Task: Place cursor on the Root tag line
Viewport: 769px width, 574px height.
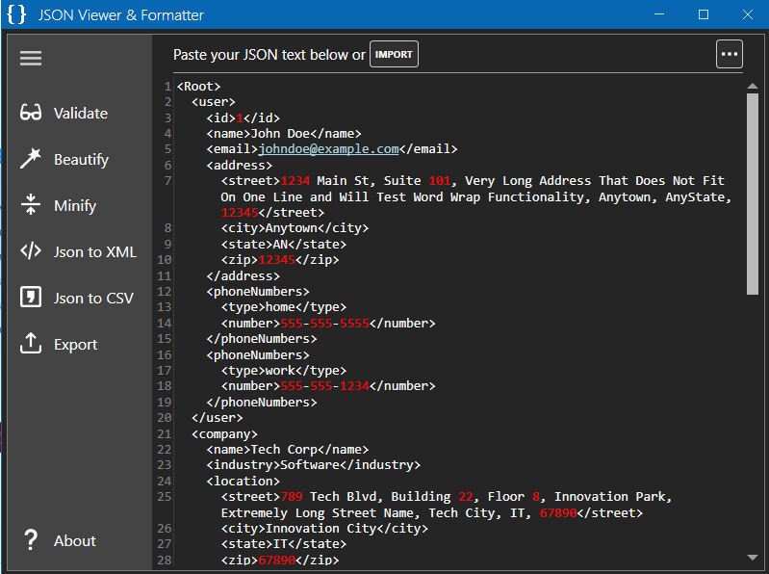Action: pyautogui.click(x=199, y=87)
